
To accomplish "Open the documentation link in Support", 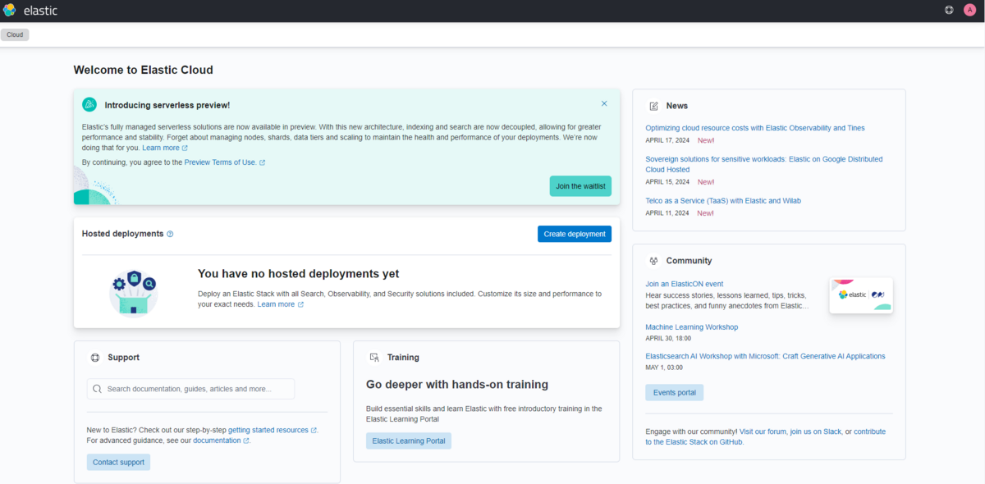I will click(221, 441).
